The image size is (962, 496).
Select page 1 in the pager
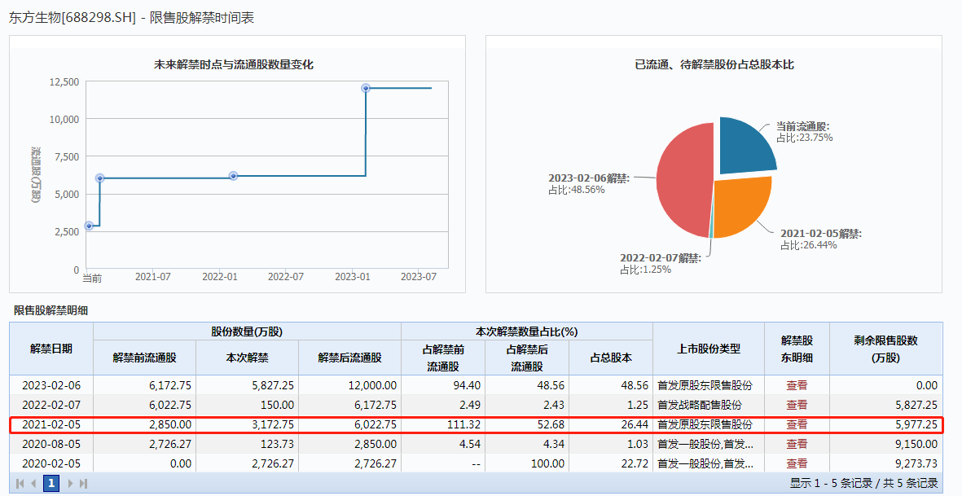click(x=51, y=483)
